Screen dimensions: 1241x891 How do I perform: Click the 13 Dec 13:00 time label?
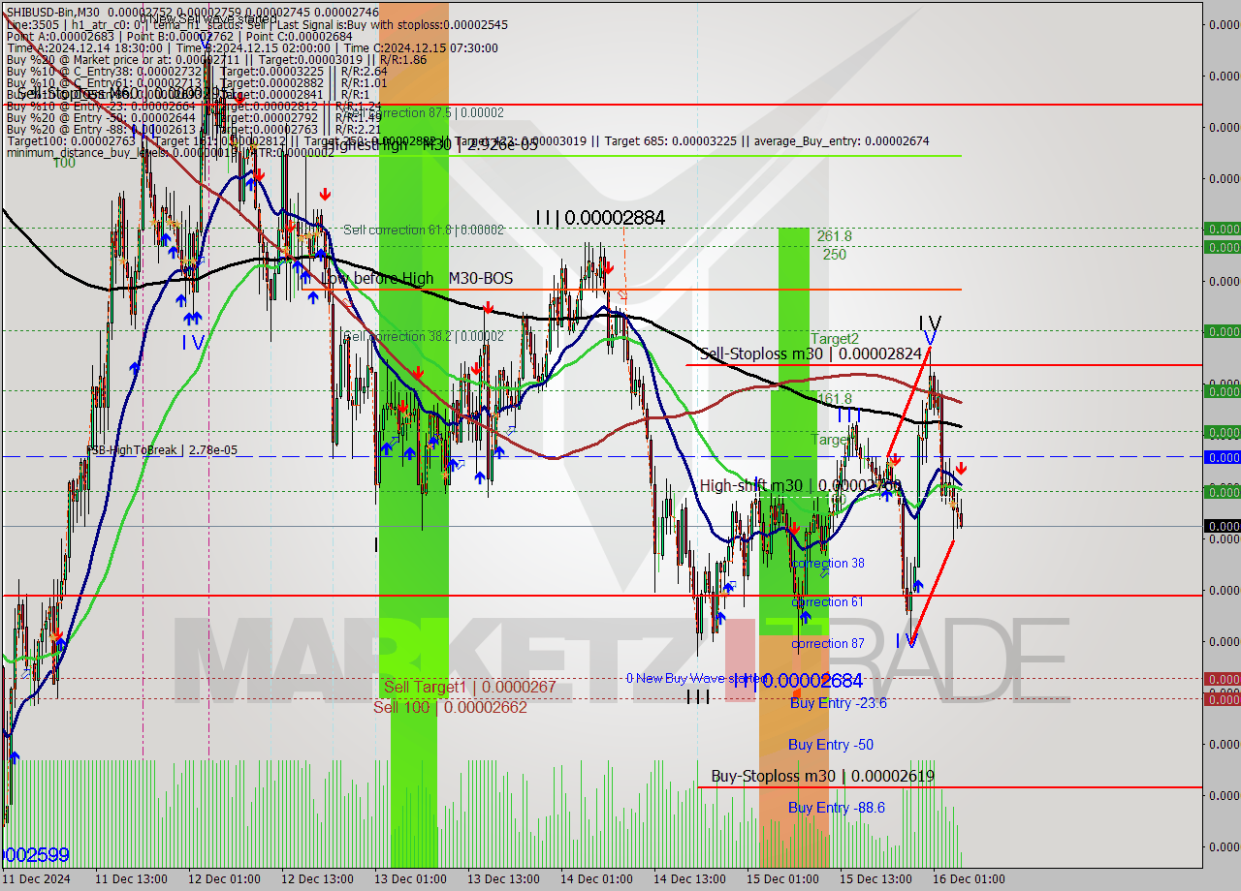503,879
